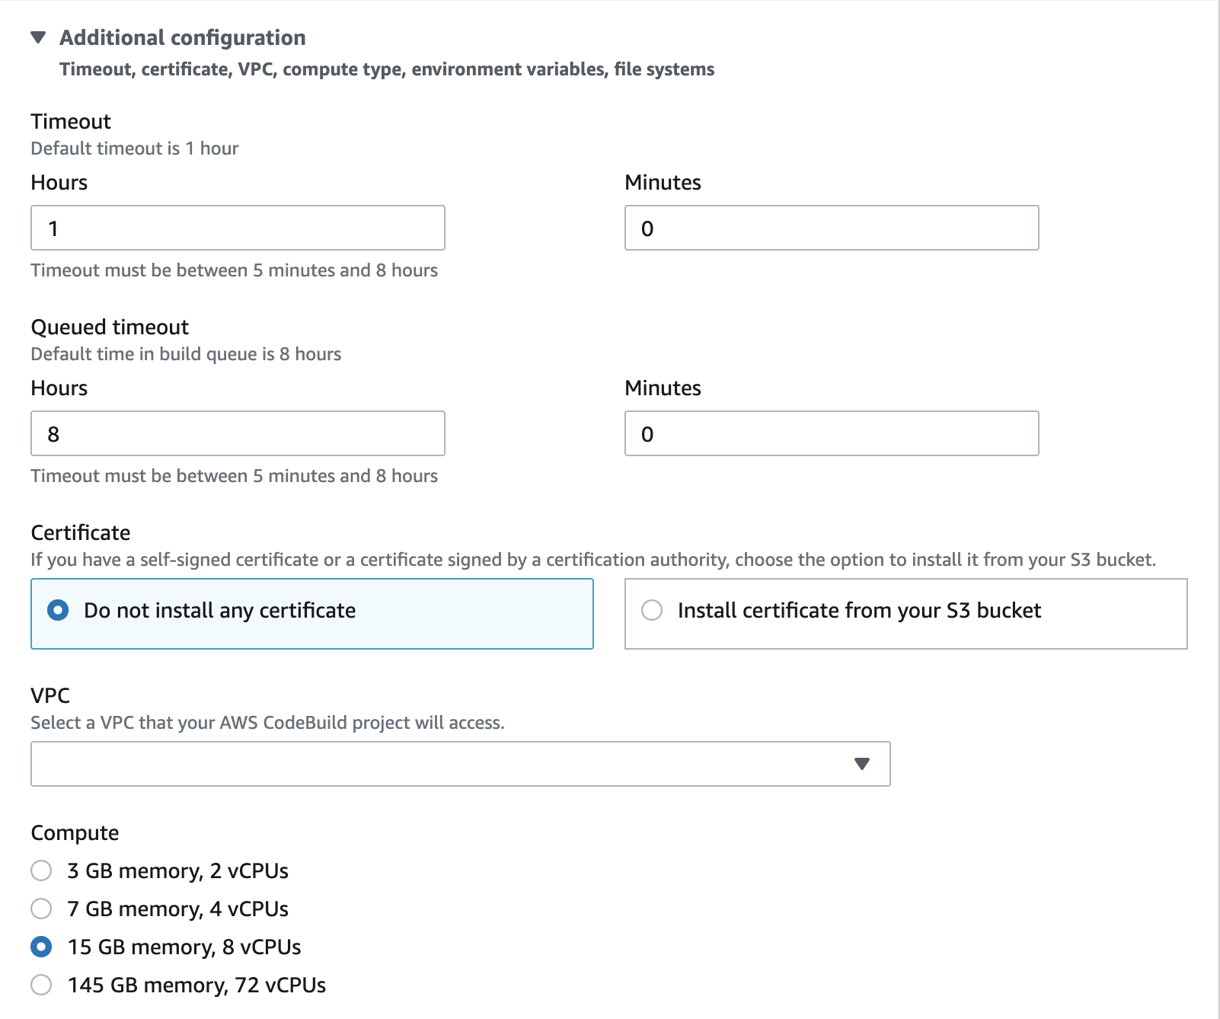Screen dimensions: 1220x1019
Task: Click the 145 GB memory, 72 vCPUs label
Action: point(196,985)
